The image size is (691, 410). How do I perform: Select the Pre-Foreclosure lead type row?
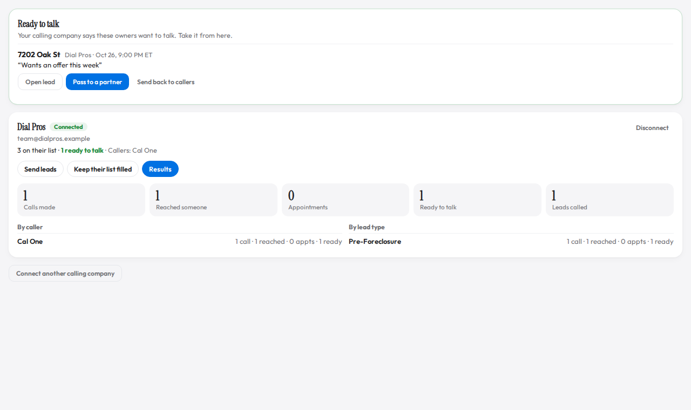point(511,242)
